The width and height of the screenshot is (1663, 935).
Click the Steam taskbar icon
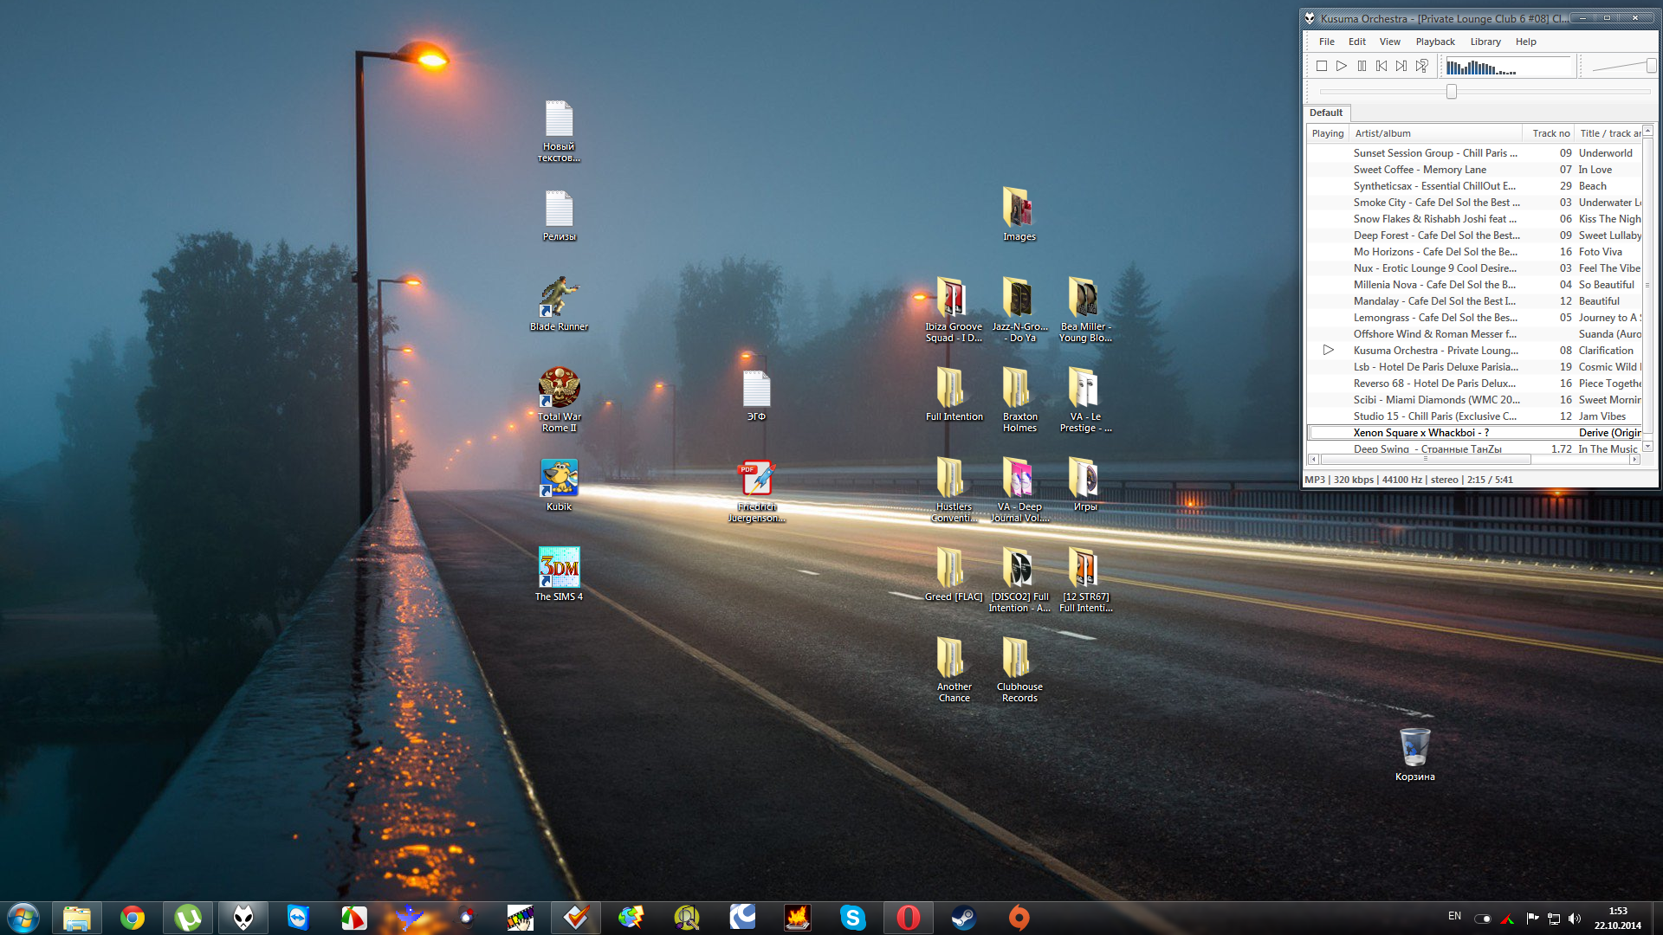click(963, 917)
